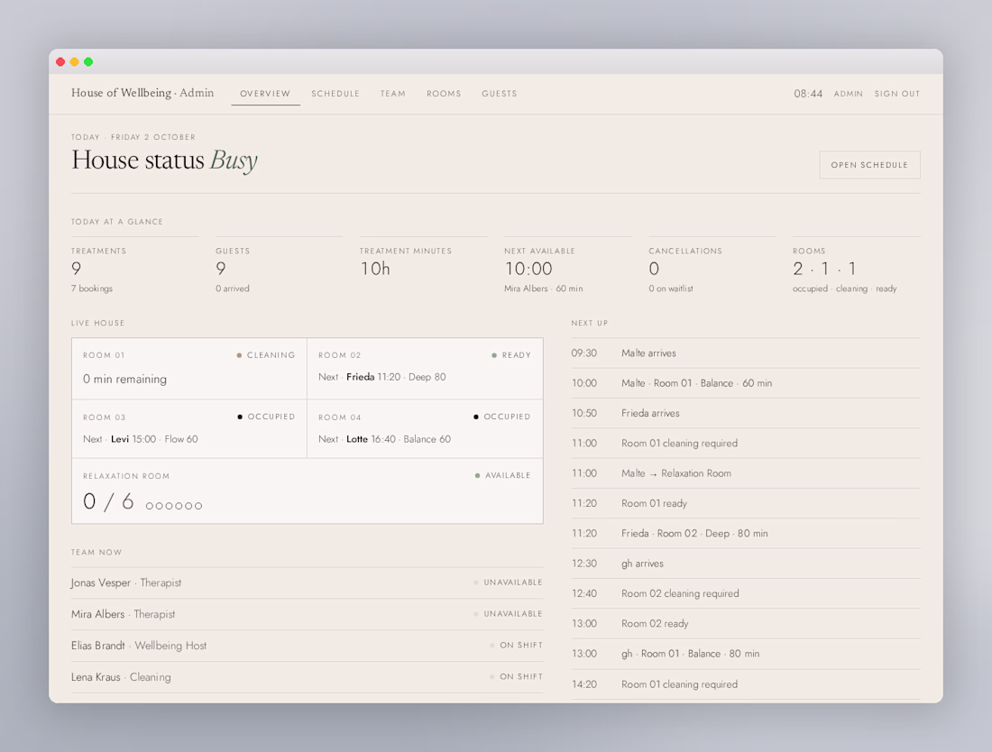Open the Overview tab

point(265,94)
